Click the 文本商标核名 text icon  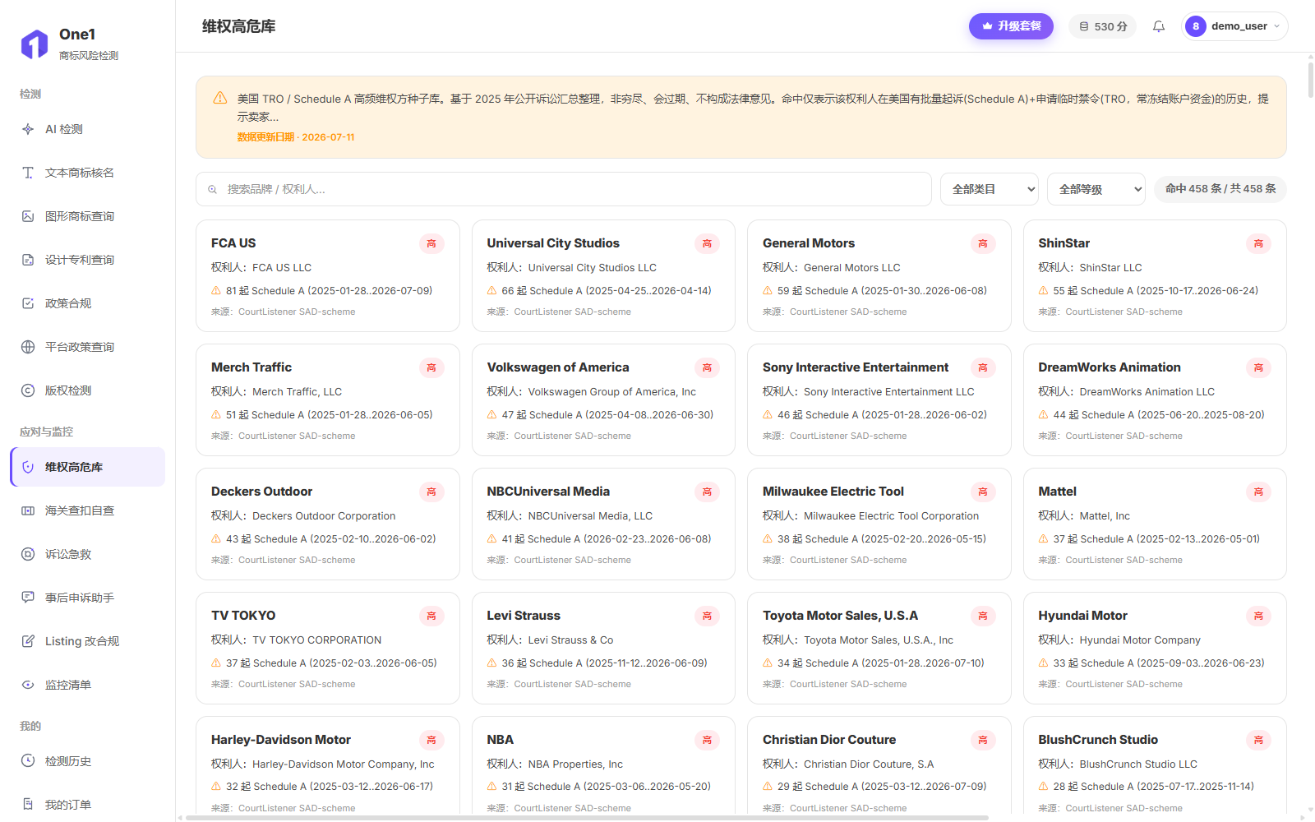pos(28,173)
